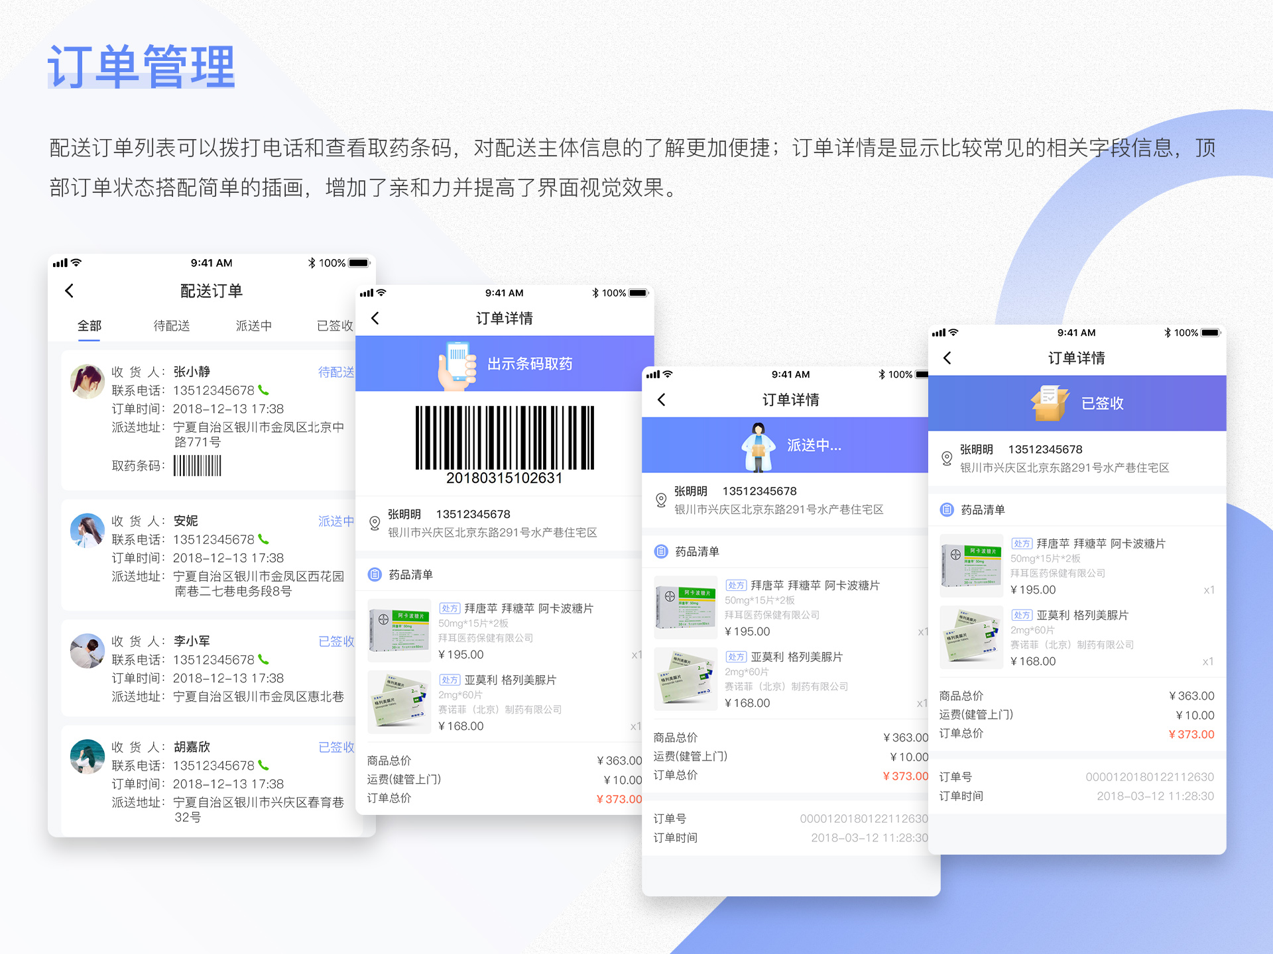Tap 派送中 status on 安妮's order

pos(336,521)
